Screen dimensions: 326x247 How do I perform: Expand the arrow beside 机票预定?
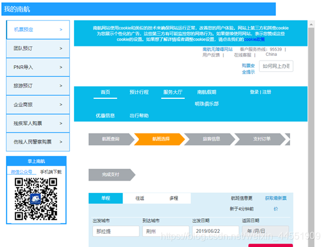point(61,29)
